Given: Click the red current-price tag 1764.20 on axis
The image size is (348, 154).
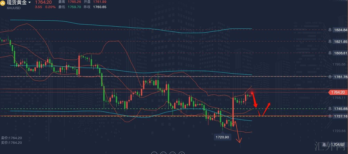Looking at the screenshot, I should 338,92.
